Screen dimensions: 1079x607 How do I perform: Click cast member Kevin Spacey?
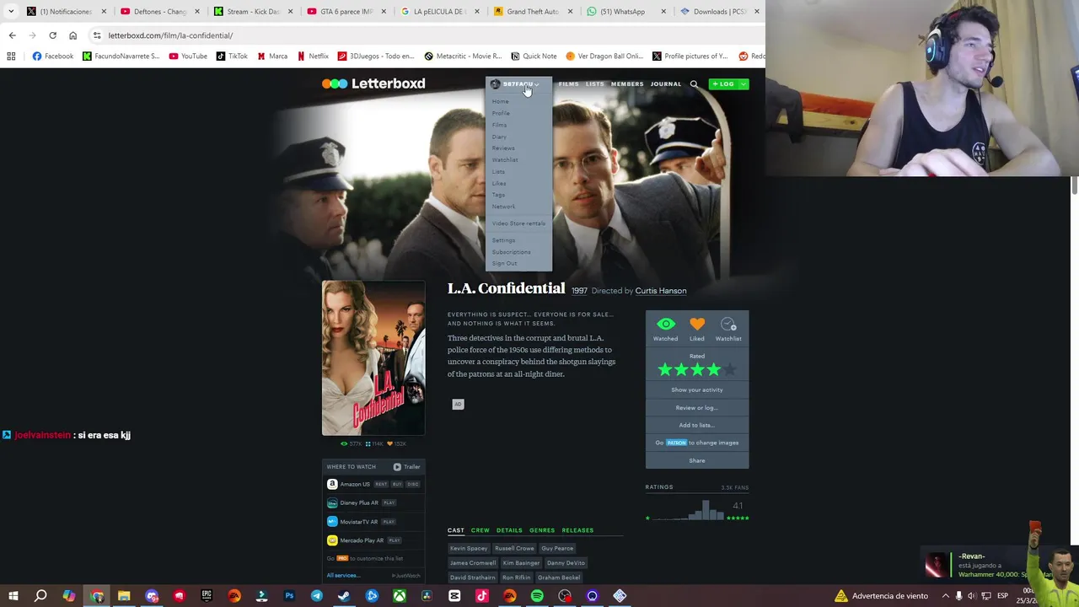(x=469, y=548)
